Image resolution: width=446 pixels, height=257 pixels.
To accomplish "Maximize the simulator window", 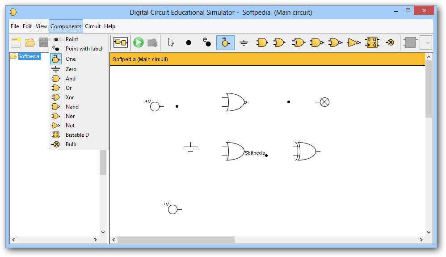I will pos(408,11).
